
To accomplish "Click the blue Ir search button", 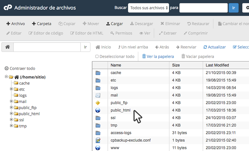I will point(234,8).
